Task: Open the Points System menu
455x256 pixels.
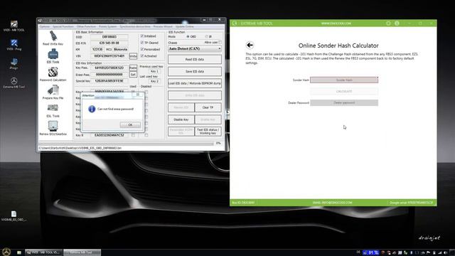Action: point(107,26)
